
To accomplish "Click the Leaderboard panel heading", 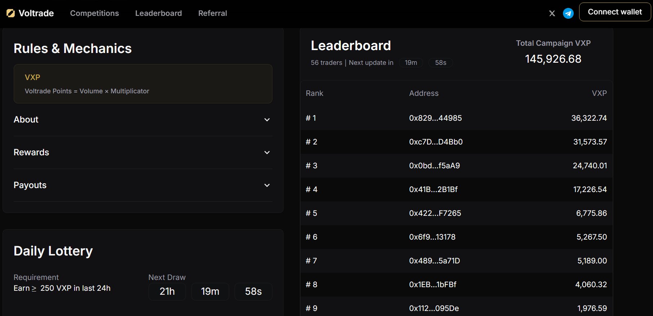I will click(351, 46).
